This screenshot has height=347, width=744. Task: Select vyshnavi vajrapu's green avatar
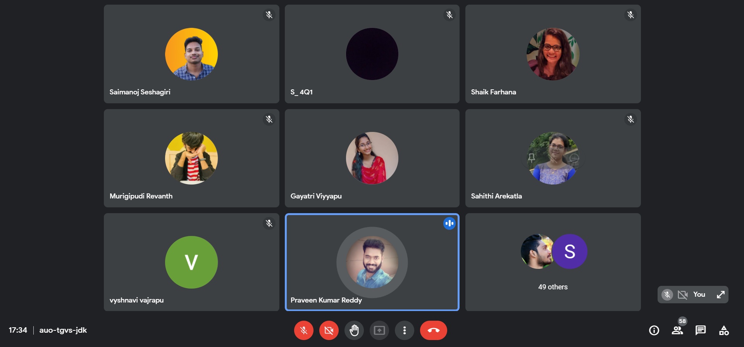click(191, 262)
